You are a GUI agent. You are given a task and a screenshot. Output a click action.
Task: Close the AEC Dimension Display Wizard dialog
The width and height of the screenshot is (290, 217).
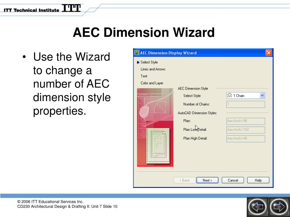[x=269, y=53]
